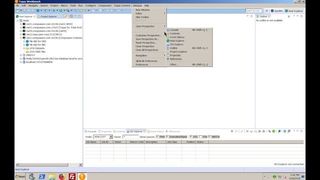The width and height of the screenshot is (320, 180).
Task: Switch to Host Explorer perspective button
Action: tap(294, 11)
